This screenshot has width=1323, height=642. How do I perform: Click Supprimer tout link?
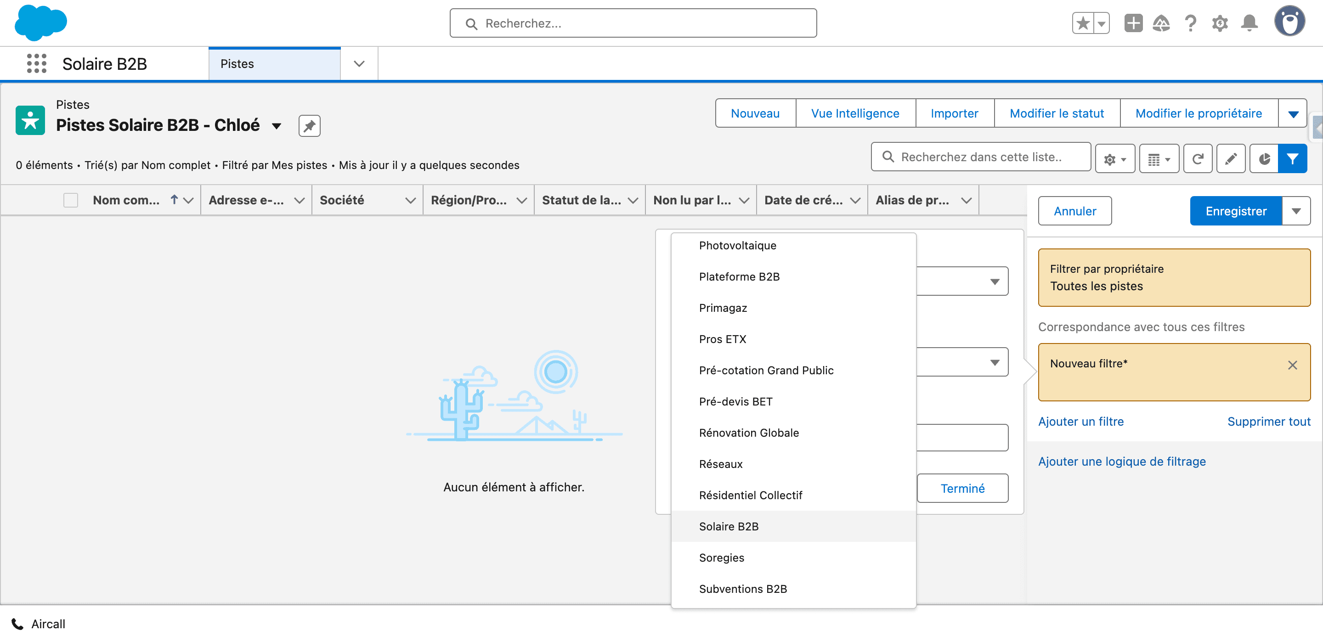click(x=1268, y=422)
